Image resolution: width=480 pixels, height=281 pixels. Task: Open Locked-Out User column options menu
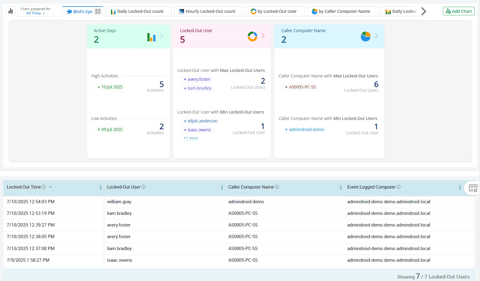point(222,187)
